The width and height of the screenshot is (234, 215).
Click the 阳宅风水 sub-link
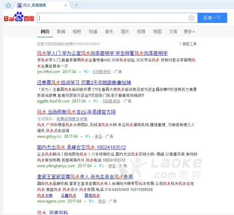(92, 196)
